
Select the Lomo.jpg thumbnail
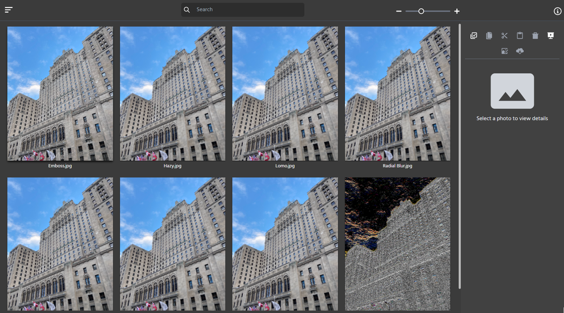285,94
